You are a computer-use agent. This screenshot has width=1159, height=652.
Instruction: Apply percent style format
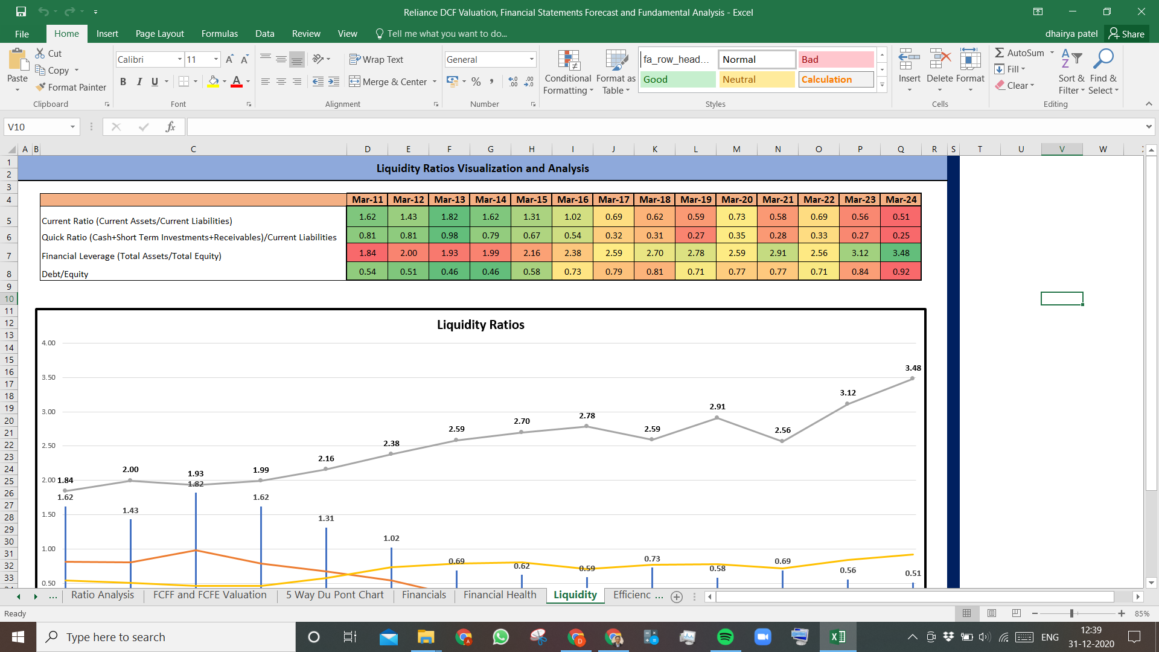[476, 81]
